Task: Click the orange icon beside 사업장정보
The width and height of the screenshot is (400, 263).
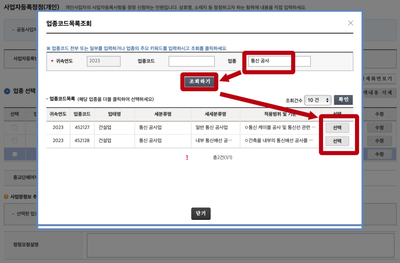Action: (x=6, y=196)
